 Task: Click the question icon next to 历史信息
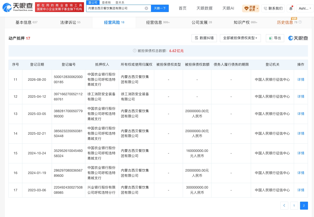(x=300, y=22)
